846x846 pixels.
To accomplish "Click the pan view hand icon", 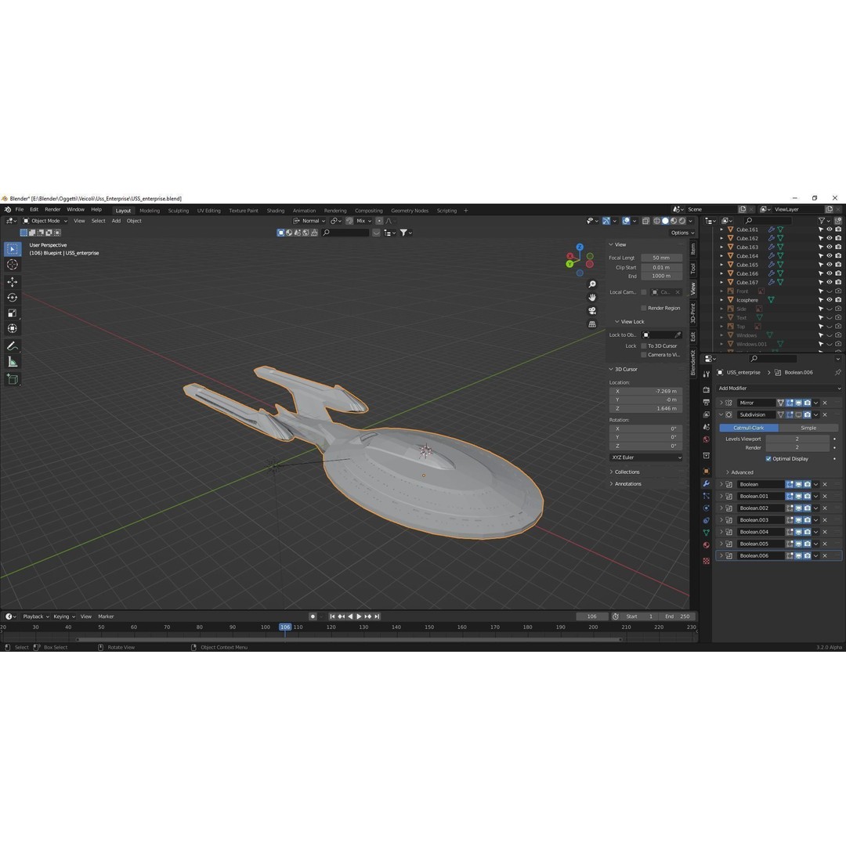I will (x=592, y=298).
